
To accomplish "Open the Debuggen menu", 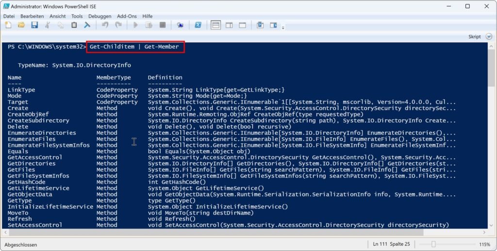I will (99, 16).
